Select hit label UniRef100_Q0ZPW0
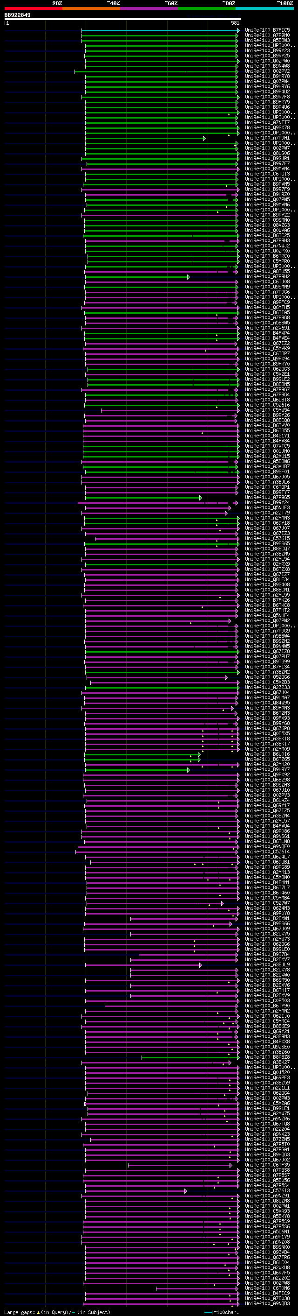298x1316 pixels. click(267, 61)
